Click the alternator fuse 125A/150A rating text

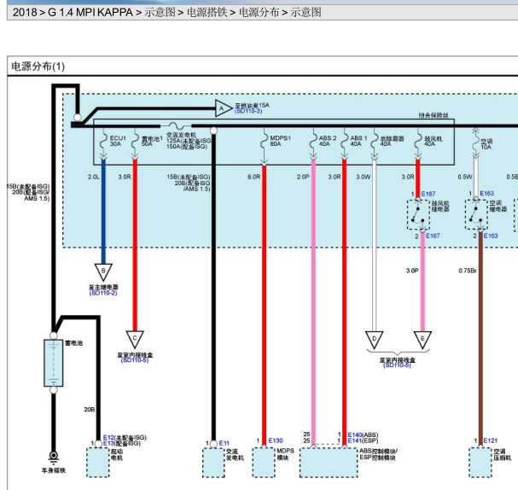(x=189, y=143)
